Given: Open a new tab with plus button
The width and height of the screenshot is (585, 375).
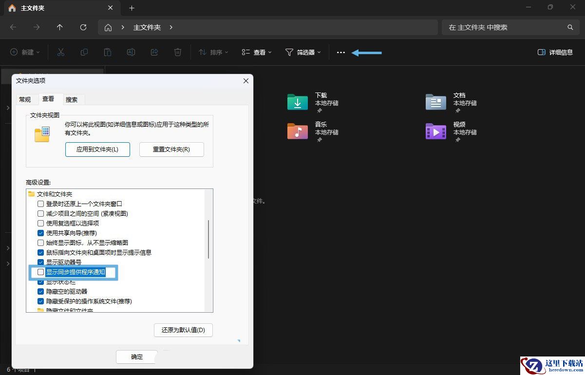Looking at the screenshot, I should pos(132,8).
